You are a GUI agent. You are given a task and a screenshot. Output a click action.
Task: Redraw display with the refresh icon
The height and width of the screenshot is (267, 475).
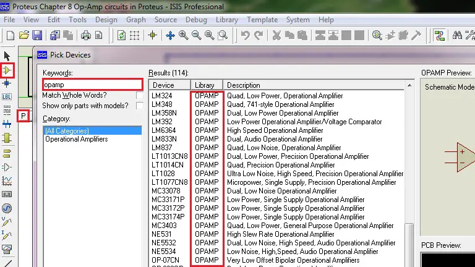tap(121, 35)
